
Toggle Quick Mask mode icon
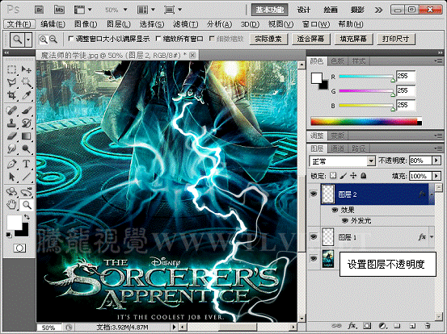[x=19, y=248]
